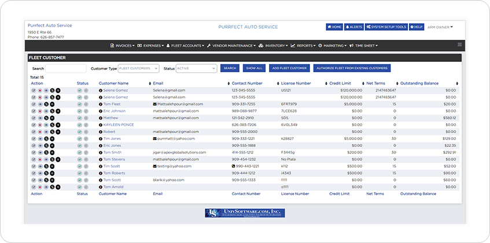490x243 pixels.
Task: Open the Fleet Accounts menu
Action: pyautogui.click(x=185, y=46)
